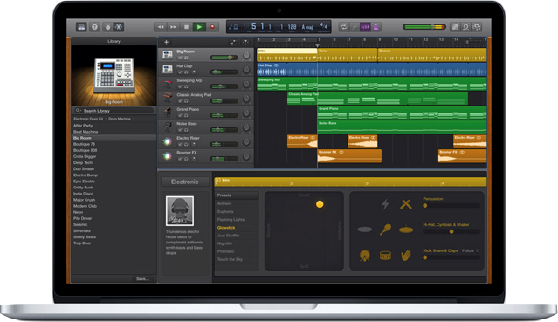Toggle the crossed sticks percussion icon
This screenshot has height=322, width=558.
406,204
